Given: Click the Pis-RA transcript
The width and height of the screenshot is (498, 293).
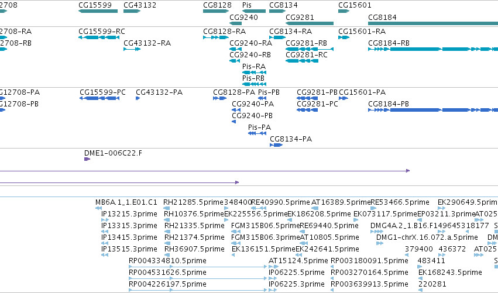Looking at the screenshot, I should [254, 73].
